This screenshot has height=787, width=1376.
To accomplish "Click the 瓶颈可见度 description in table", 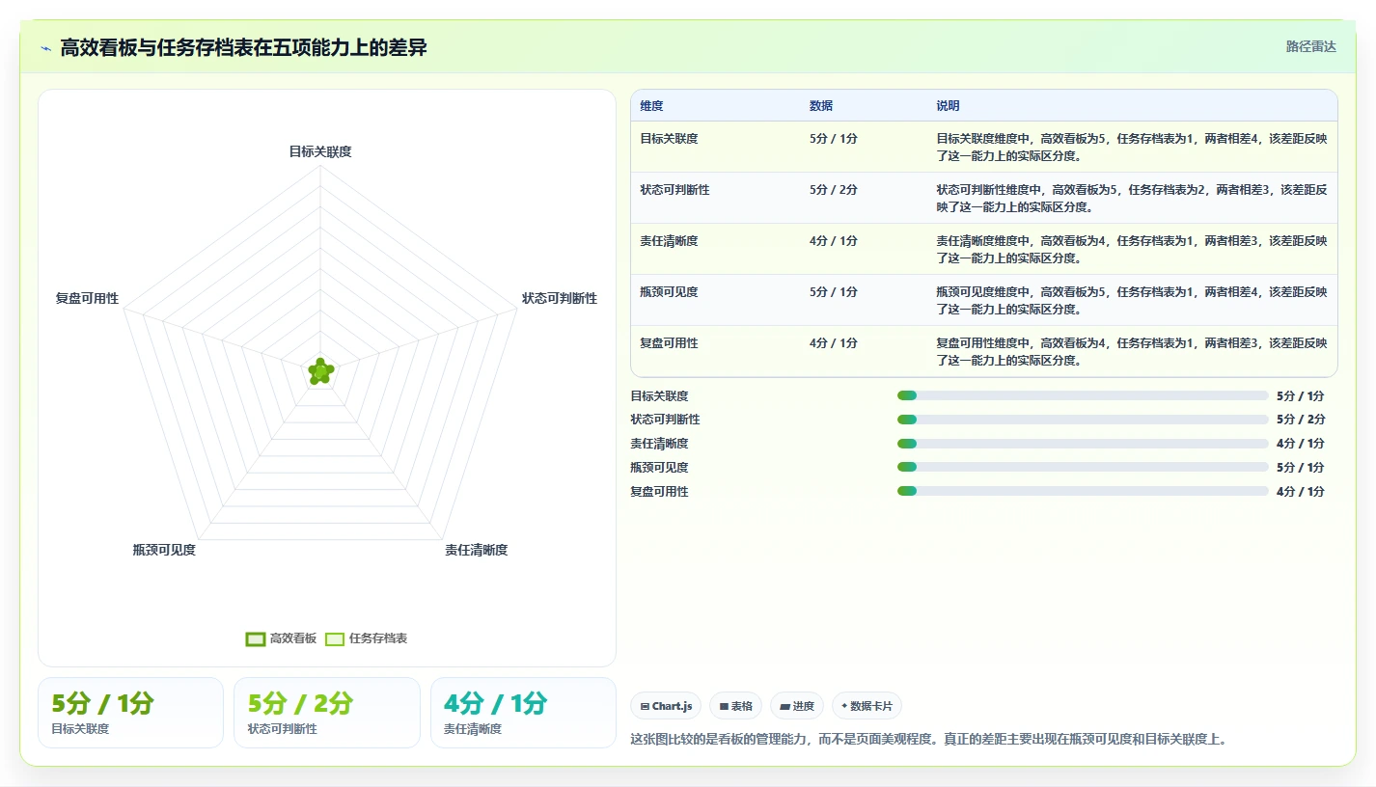I will tap(1131, 301).
